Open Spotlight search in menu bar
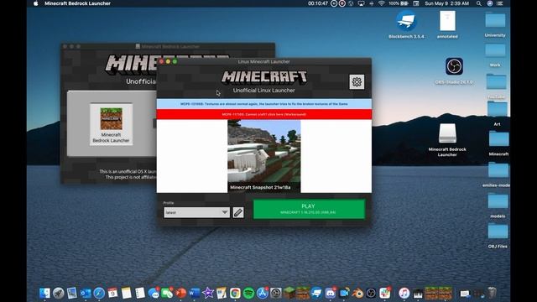This screenshot has height=302, width=537. click(x=479, y=3)
